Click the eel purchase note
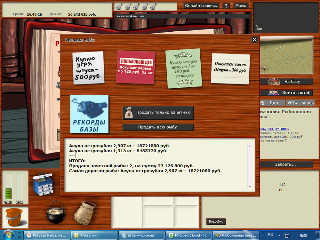 88,68
